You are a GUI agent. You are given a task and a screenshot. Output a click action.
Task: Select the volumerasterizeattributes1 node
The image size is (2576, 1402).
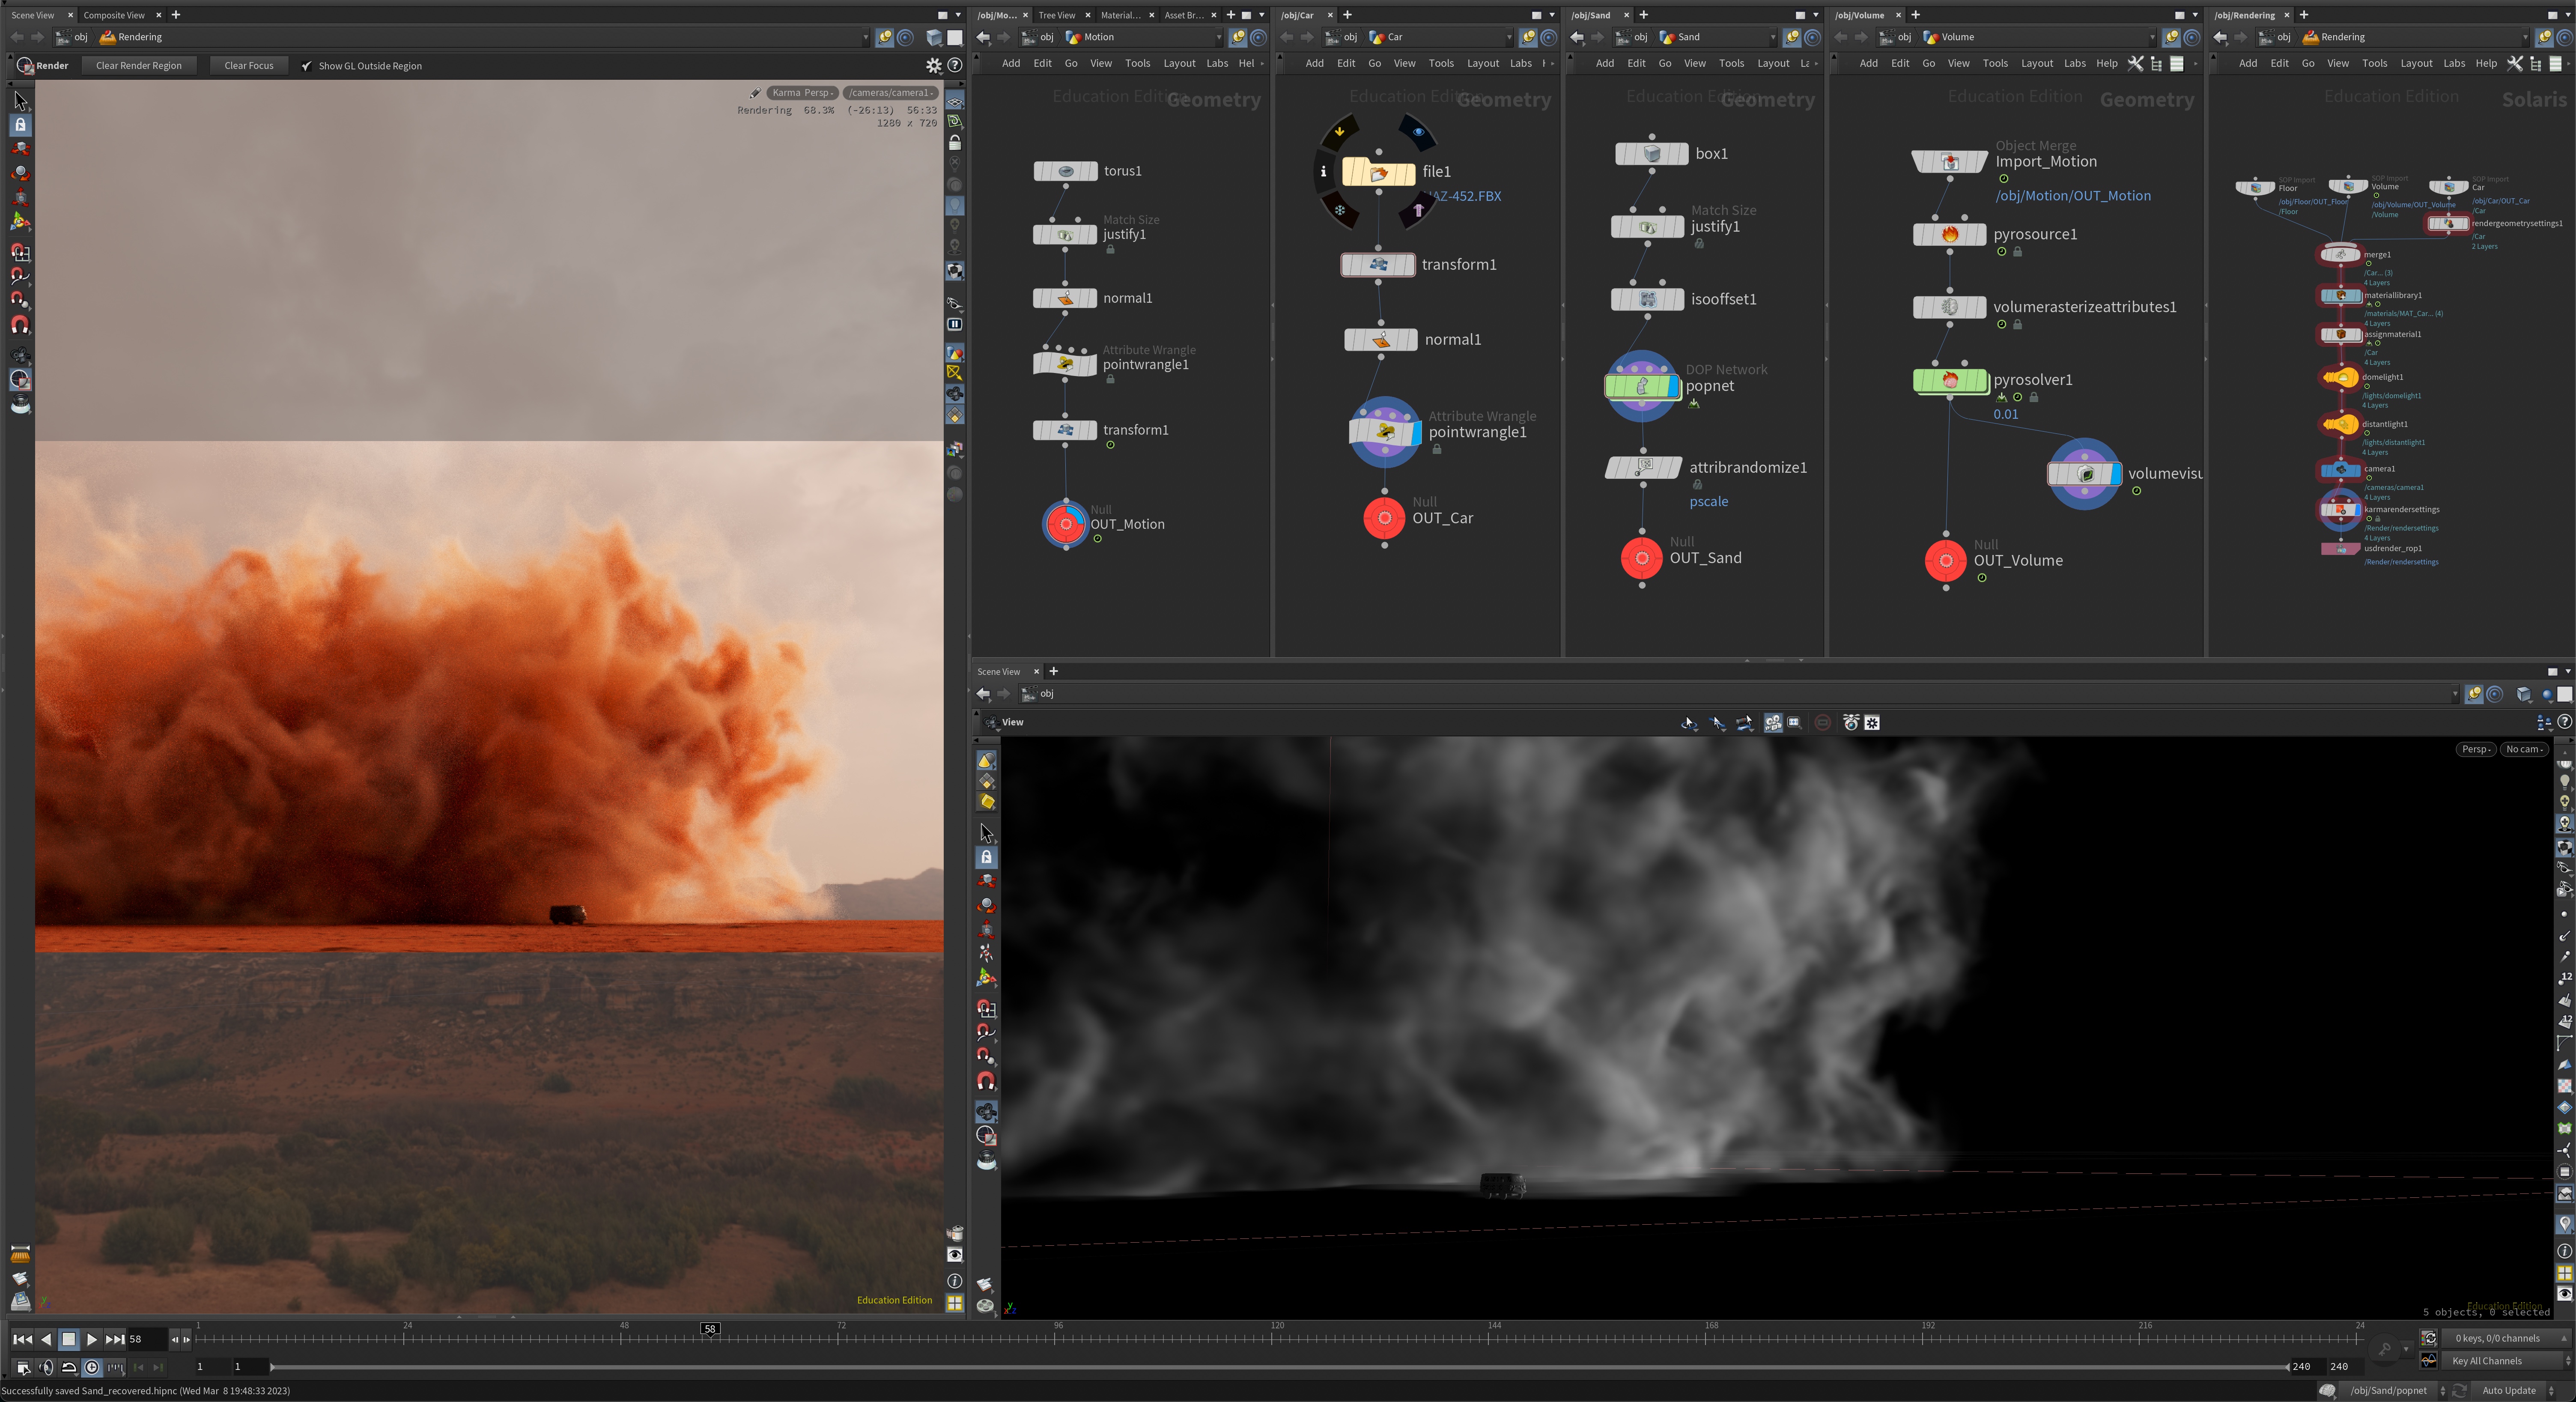click(x=1949, y=307)
